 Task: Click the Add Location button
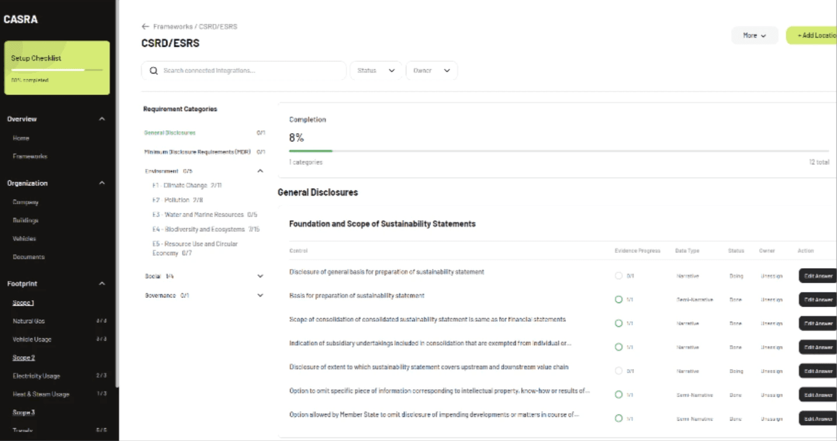click(812, 36)
